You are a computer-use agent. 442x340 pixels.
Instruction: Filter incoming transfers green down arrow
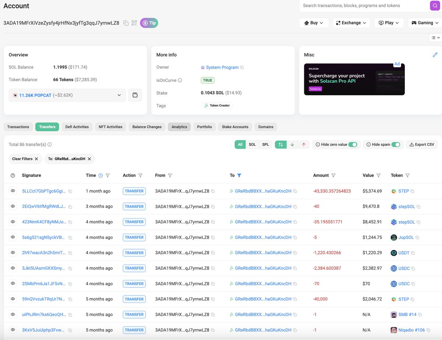click(x=292, y=145)
